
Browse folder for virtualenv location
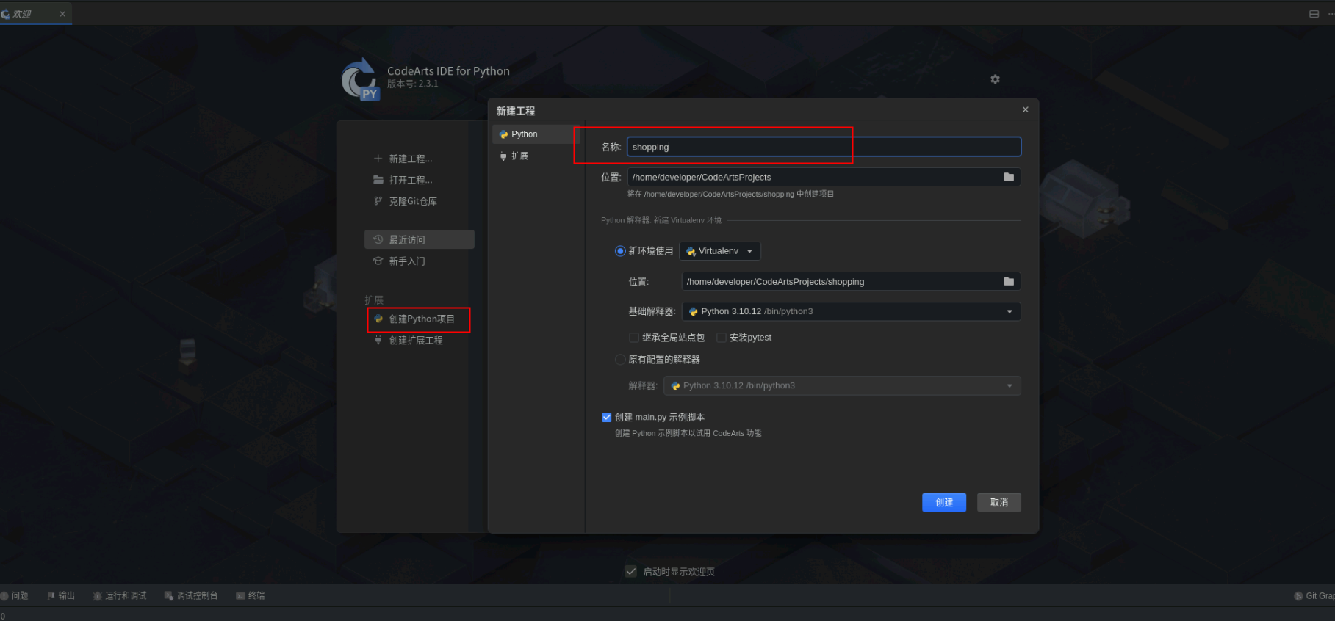pyautogui.click(x=1009, y=282)
